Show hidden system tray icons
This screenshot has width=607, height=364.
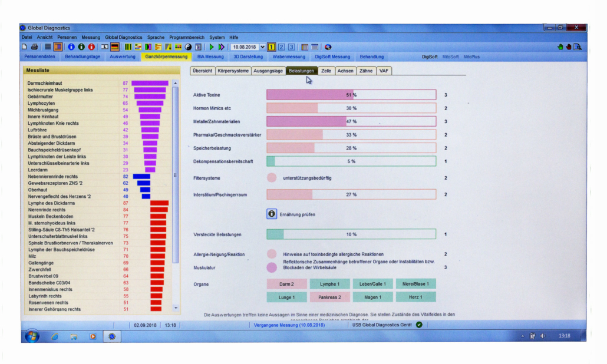click(x=523, y=336)
